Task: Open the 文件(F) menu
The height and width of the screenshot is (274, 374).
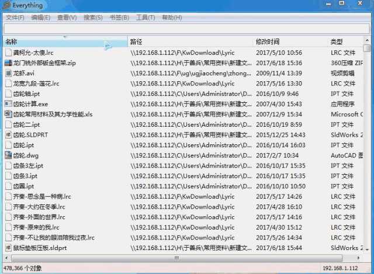Action: (15, 18)
